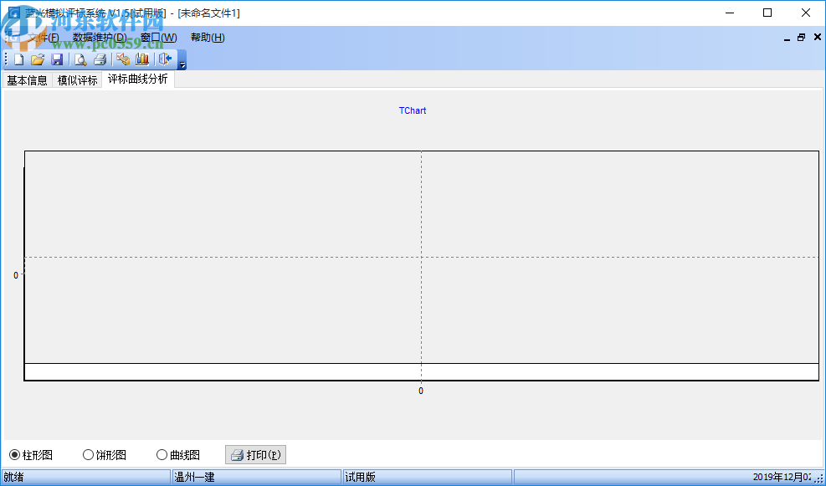Open the 帮助(H) menu
The image size is (826, 486).
208,38
